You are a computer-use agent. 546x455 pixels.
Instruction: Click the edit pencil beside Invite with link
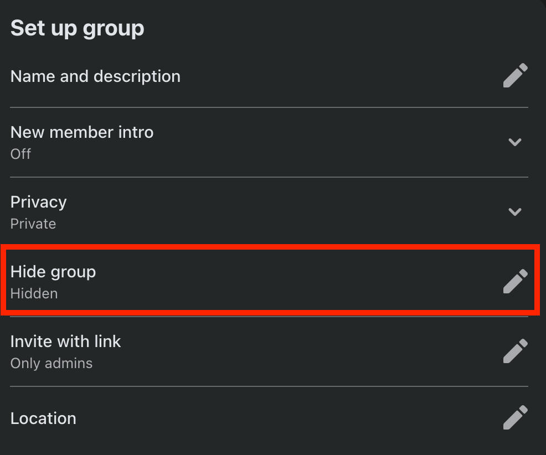tap(515, 351)
